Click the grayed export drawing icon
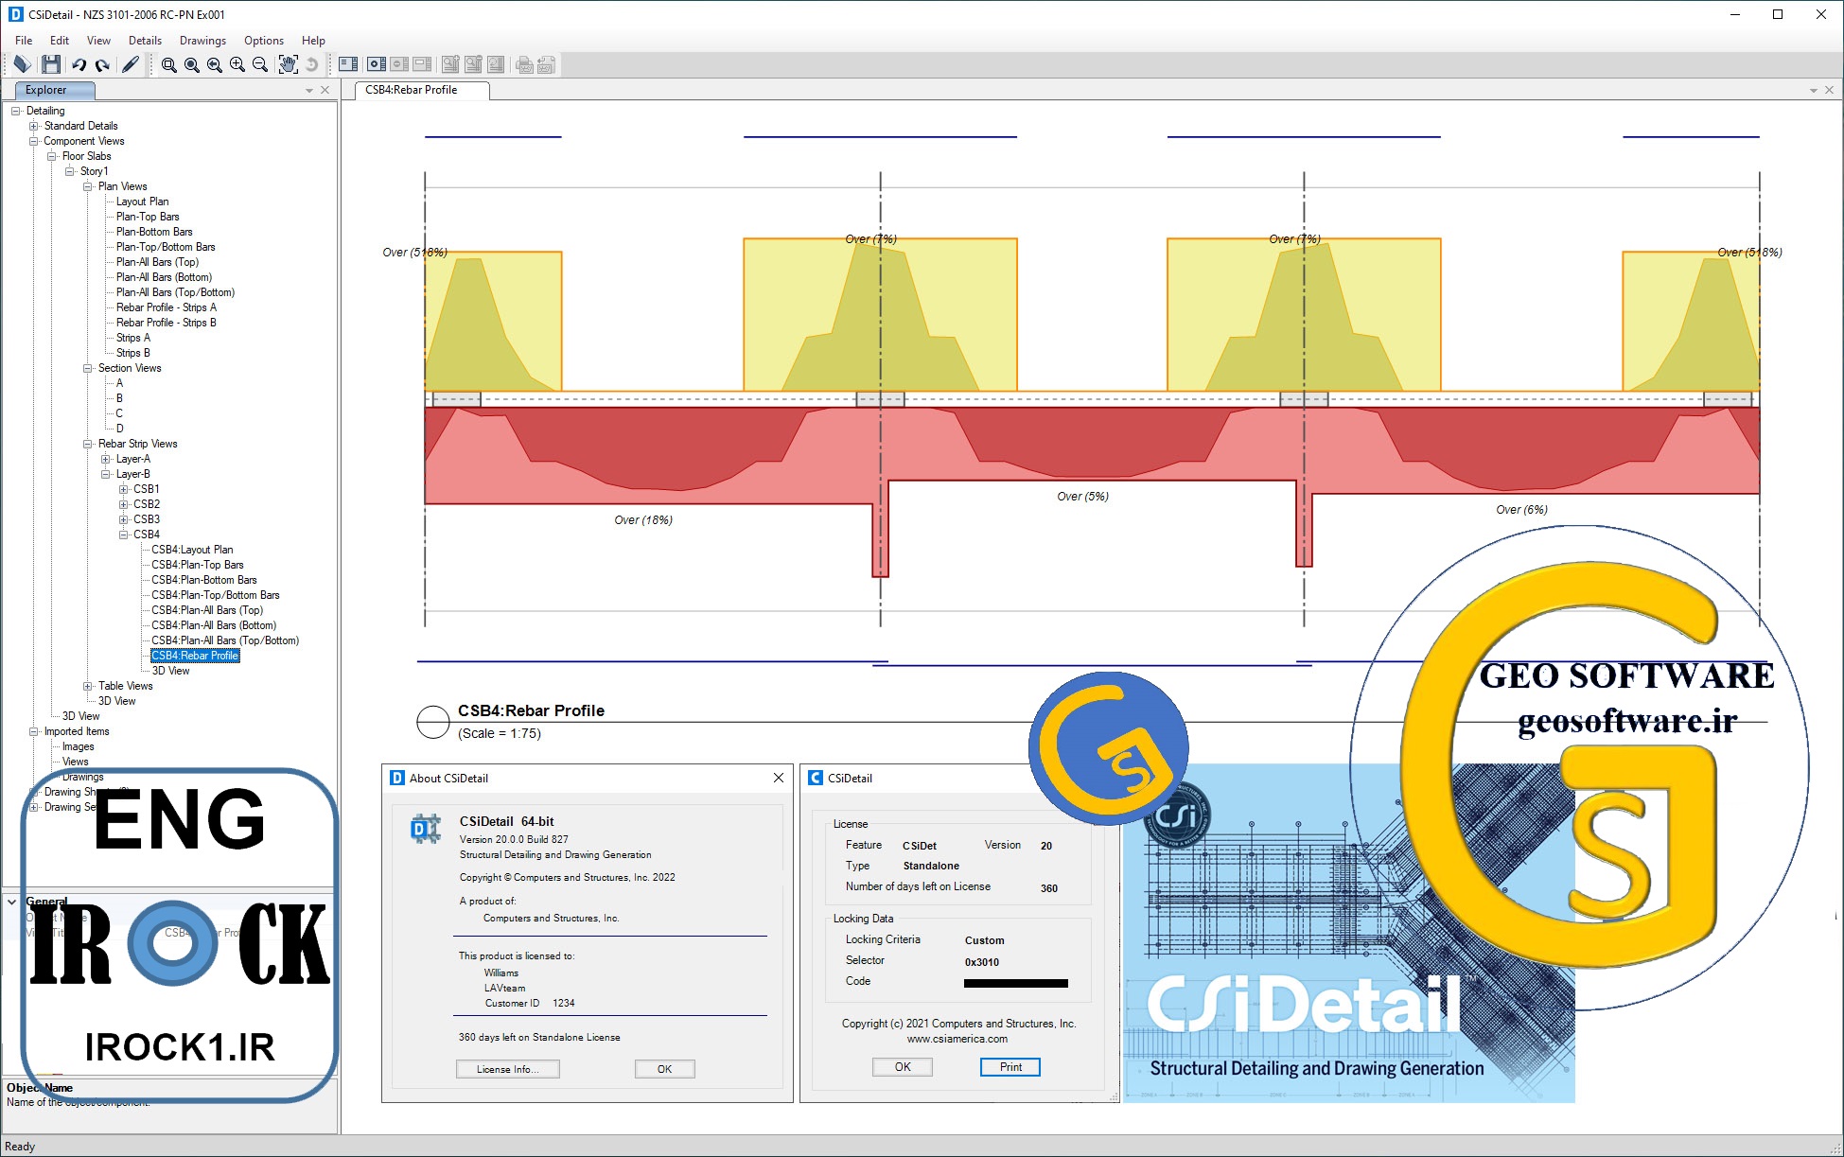This screenshot has height=1157, width=1844. 546,64
